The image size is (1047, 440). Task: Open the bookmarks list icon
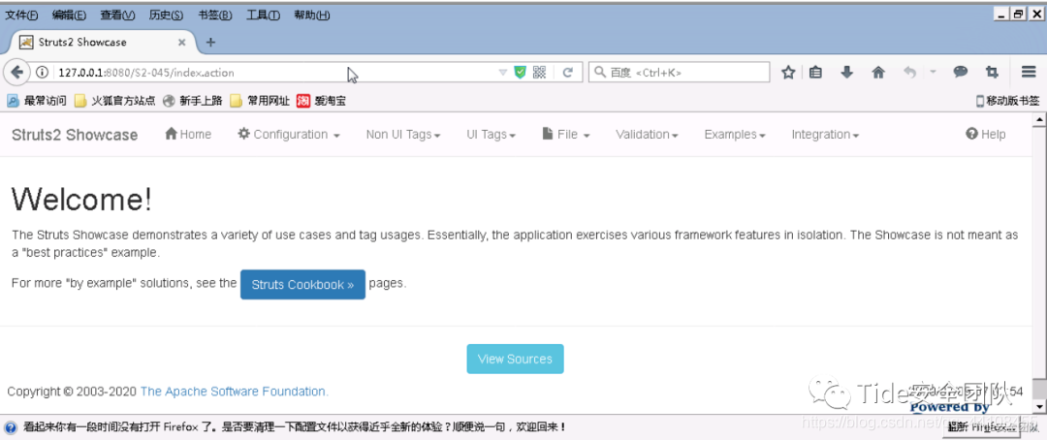coord(816,72)
